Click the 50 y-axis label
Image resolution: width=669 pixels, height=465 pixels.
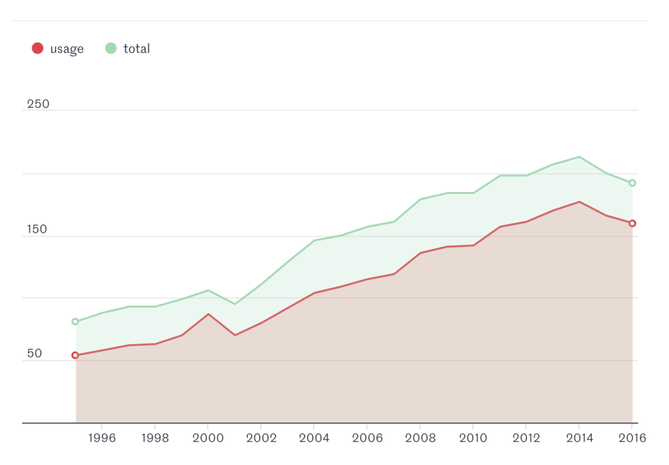tap(34, 354)
